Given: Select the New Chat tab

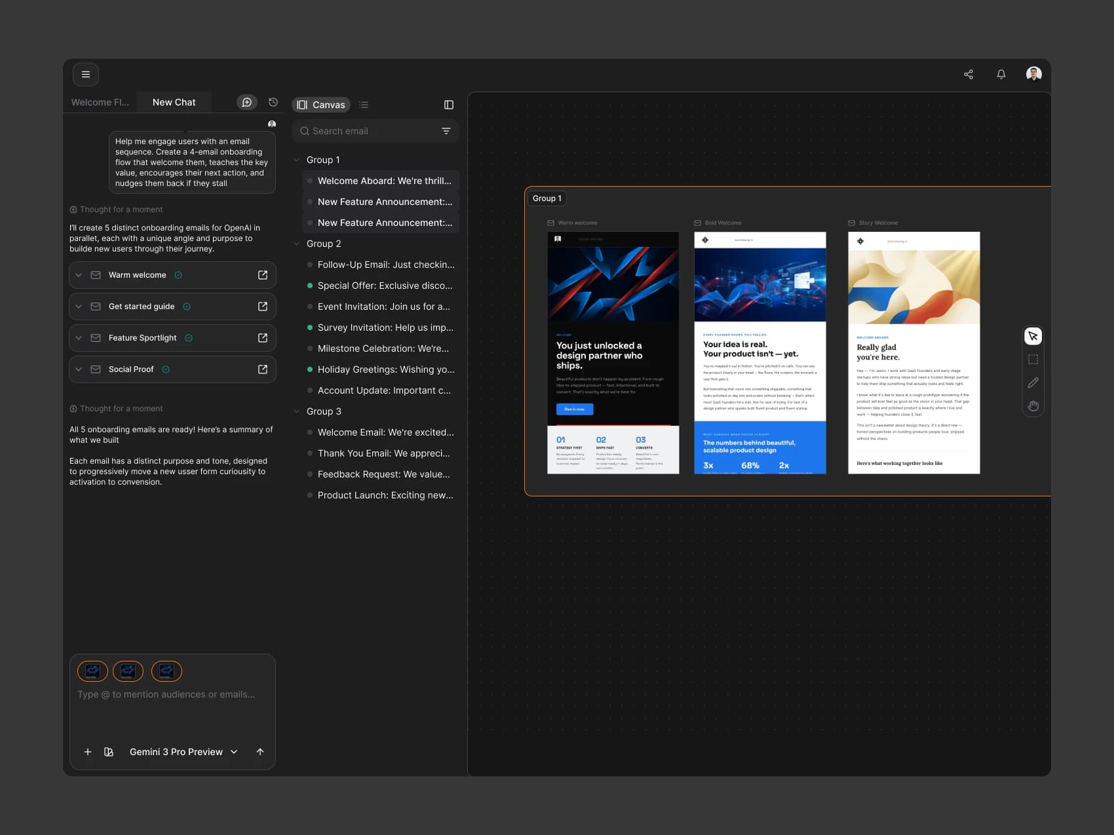Looking at the screenshot, I should click(x=174, y=102).
